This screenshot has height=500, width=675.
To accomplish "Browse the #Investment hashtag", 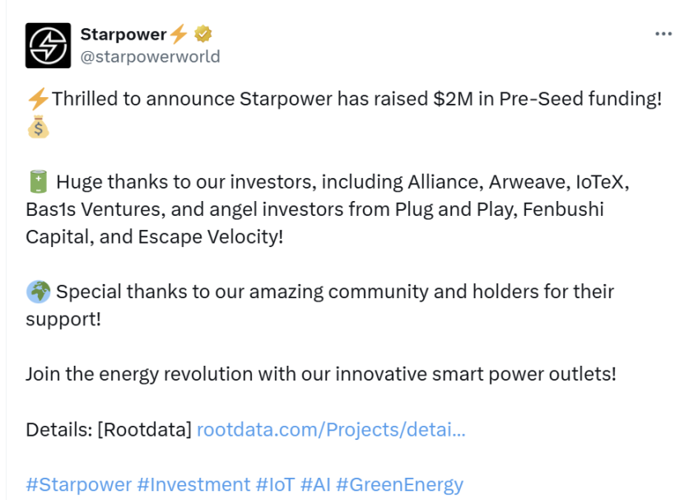I will coord(193,484).
